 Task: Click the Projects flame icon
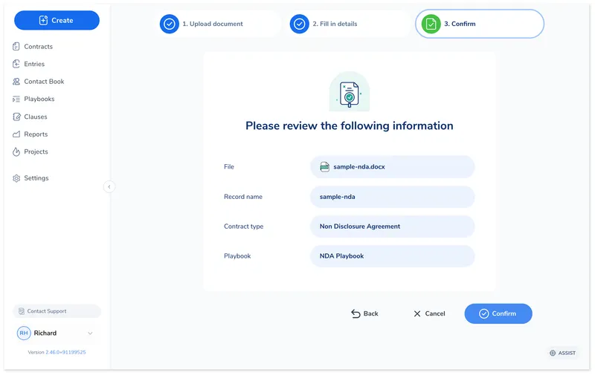(16, 151)
